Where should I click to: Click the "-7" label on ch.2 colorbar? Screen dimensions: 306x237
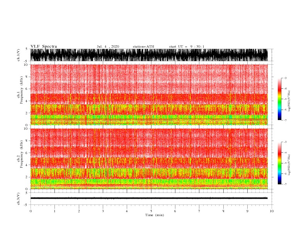(x=285, y=184)
